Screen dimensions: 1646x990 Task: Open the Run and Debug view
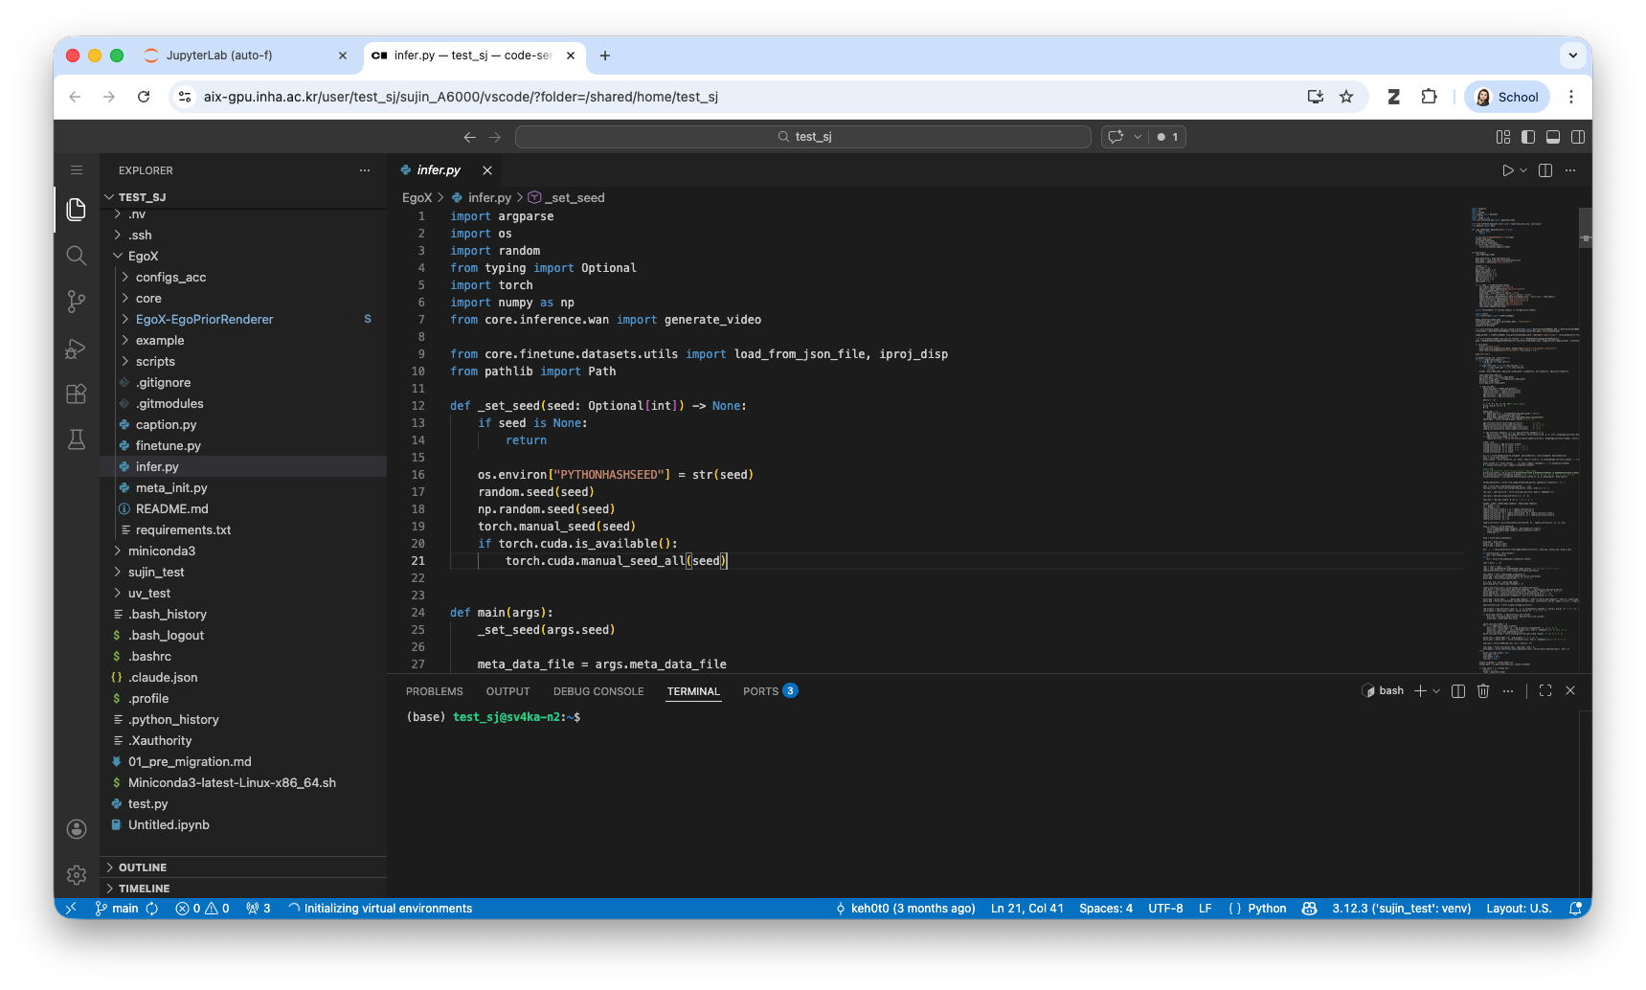[77, 349]
